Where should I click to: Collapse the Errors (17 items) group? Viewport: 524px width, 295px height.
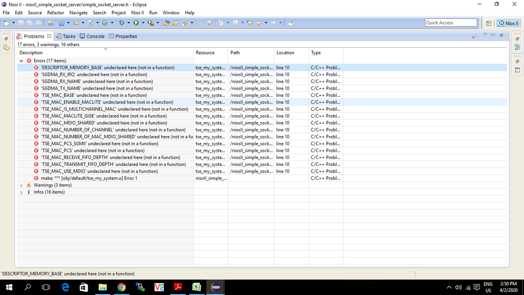pos(22,61)
